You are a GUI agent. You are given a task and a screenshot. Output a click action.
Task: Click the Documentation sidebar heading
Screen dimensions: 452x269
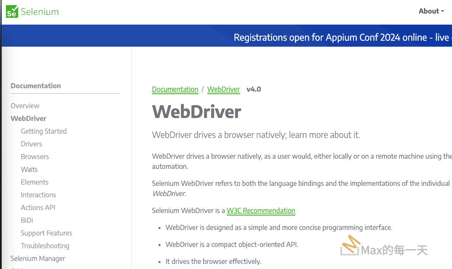(36, 86)
